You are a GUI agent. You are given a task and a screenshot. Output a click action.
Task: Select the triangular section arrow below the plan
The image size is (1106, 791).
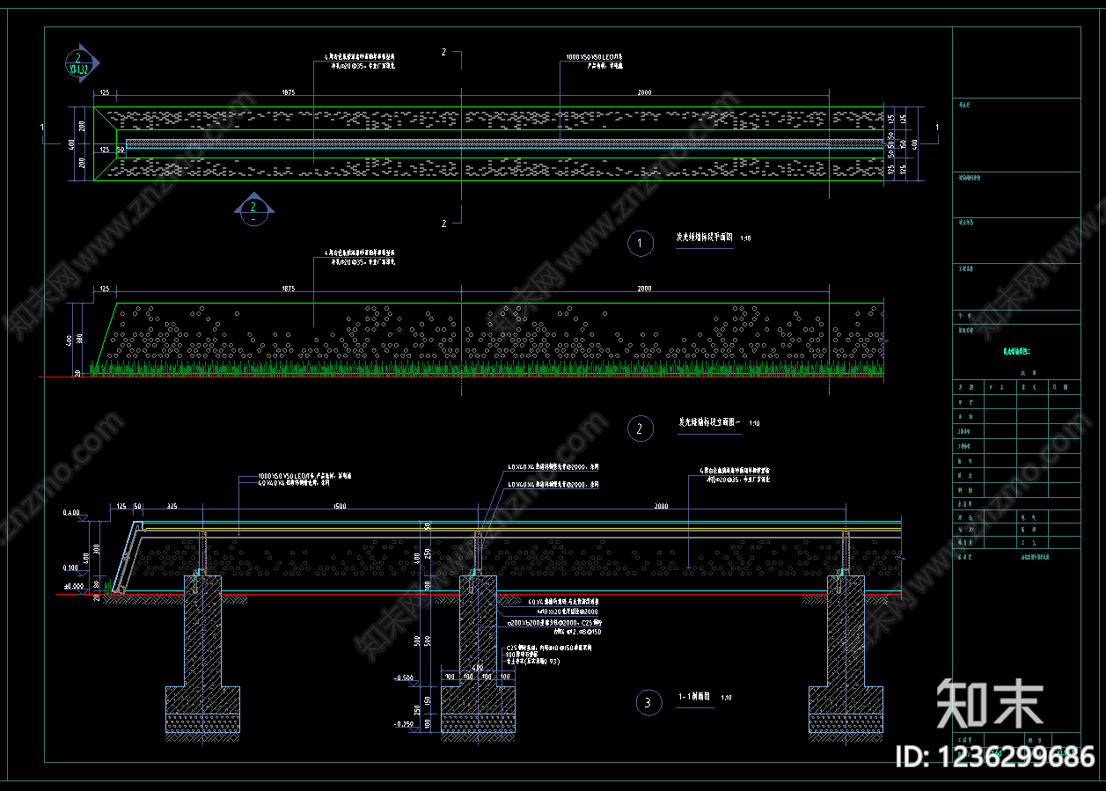click(254, 206)
